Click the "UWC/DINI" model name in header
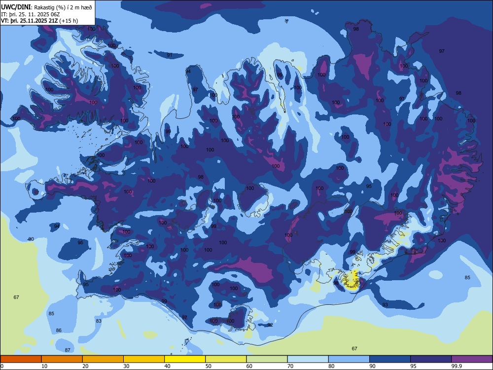This screenshot has width=493, height=370. click(16, 7)
